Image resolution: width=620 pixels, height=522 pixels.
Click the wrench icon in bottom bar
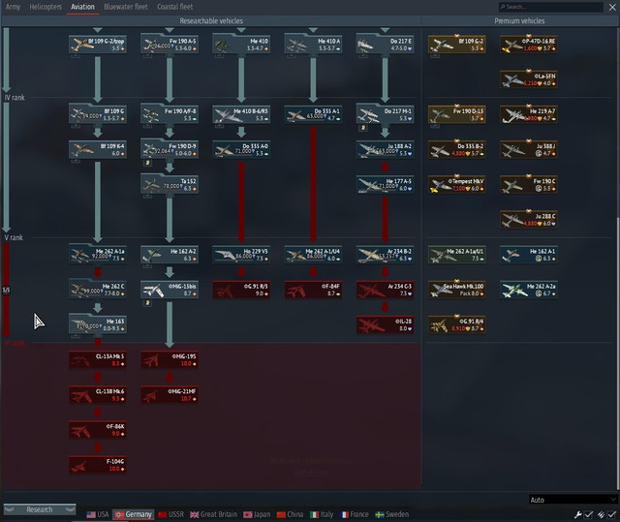click(x=577, y=514)
